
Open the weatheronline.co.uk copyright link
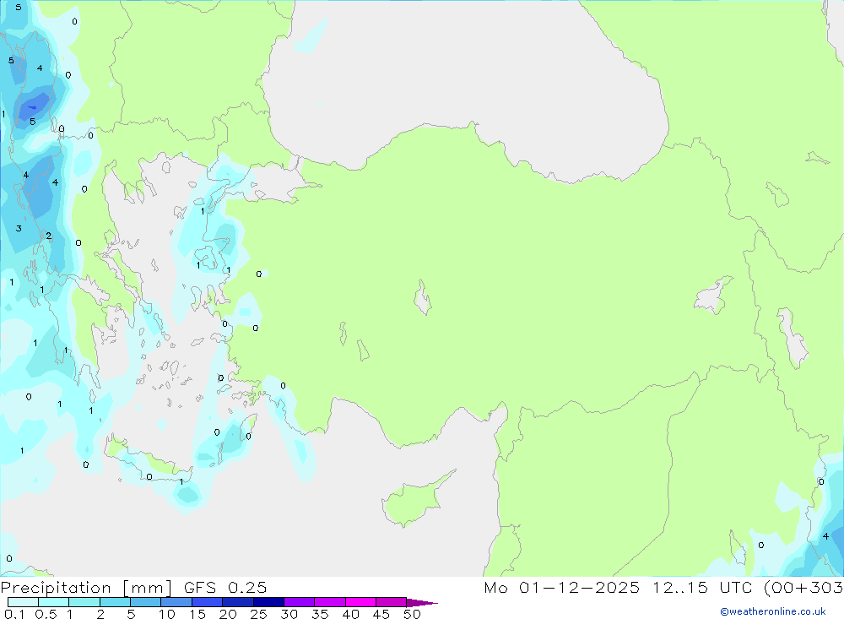coord(773,611)
